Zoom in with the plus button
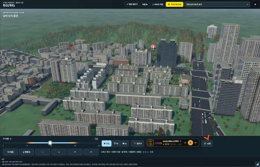The width and height of the screenshot is (260, 167). click(59, 152)
